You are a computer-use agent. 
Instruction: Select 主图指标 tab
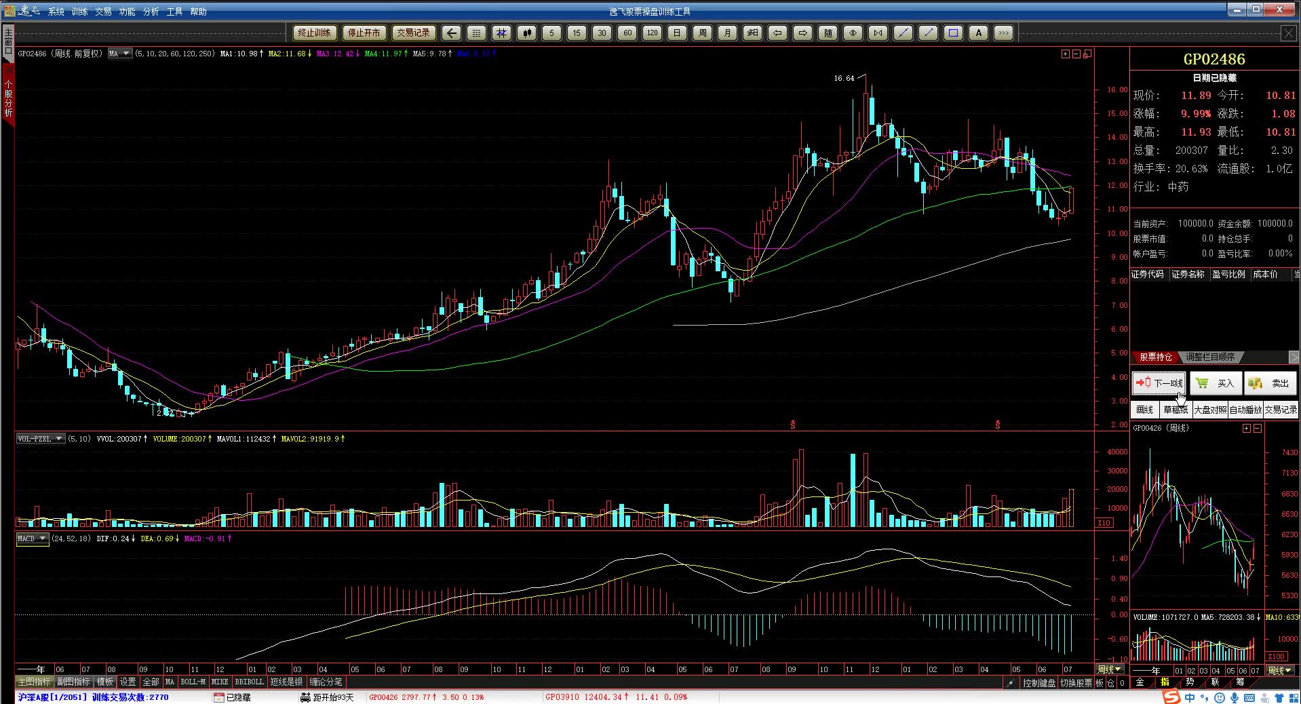[34, 682]
